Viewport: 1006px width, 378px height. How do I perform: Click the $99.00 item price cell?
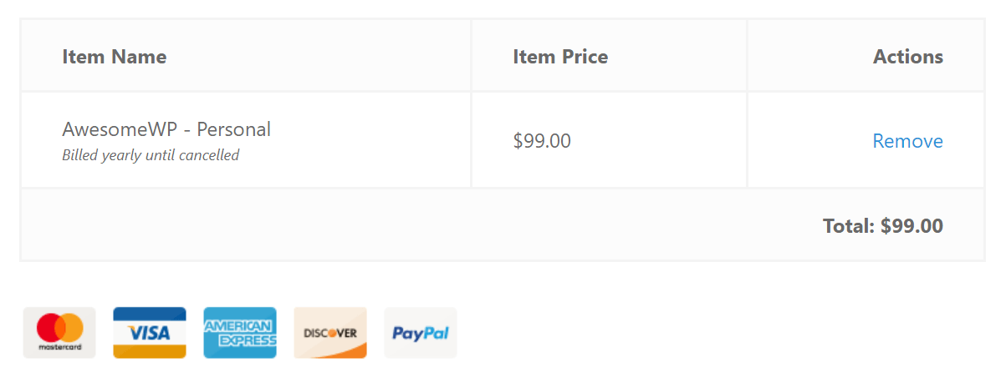542,141
